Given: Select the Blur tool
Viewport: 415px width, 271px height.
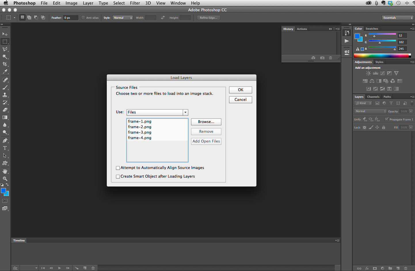Looking at the screenshot, I should pyautogui.click(x=5, y=125).
